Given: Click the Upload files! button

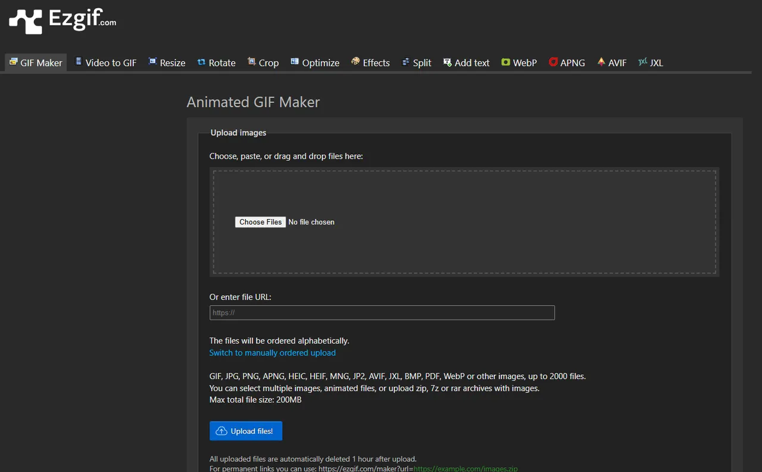Looking at the screenshot, I should tap(246, 431).
